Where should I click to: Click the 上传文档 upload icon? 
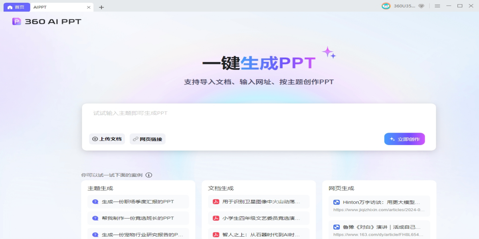tap(95, 139)
